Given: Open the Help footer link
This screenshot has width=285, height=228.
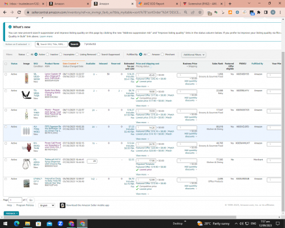Looking at the screenshot, I should click(x=9, y=205).
